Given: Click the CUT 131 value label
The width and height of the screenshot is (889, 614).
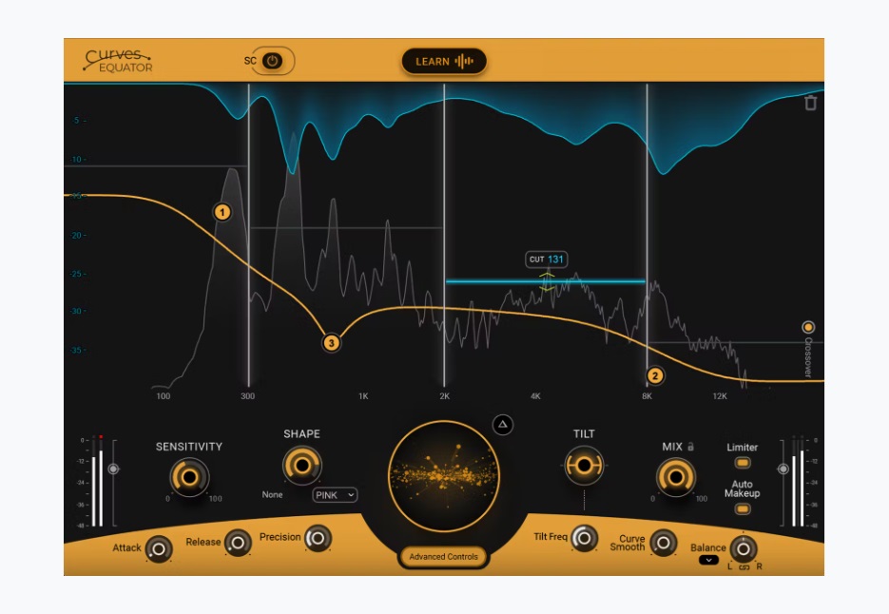Looking at the screenshot, I should point(547,259).
